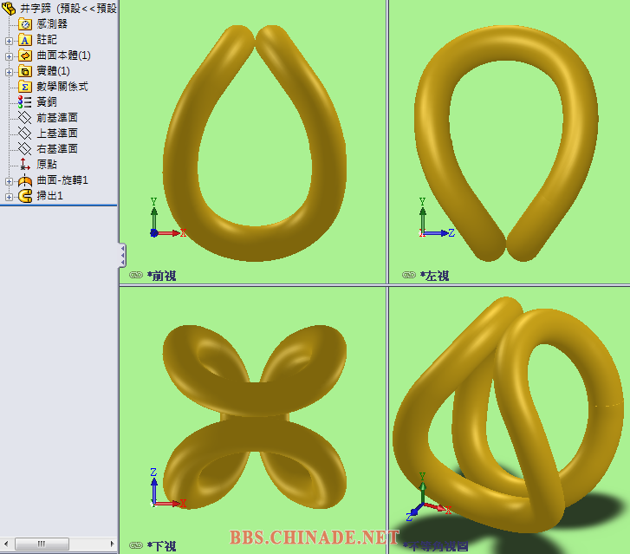Click the 註記 annotations icon

click(x=25, y=40)
